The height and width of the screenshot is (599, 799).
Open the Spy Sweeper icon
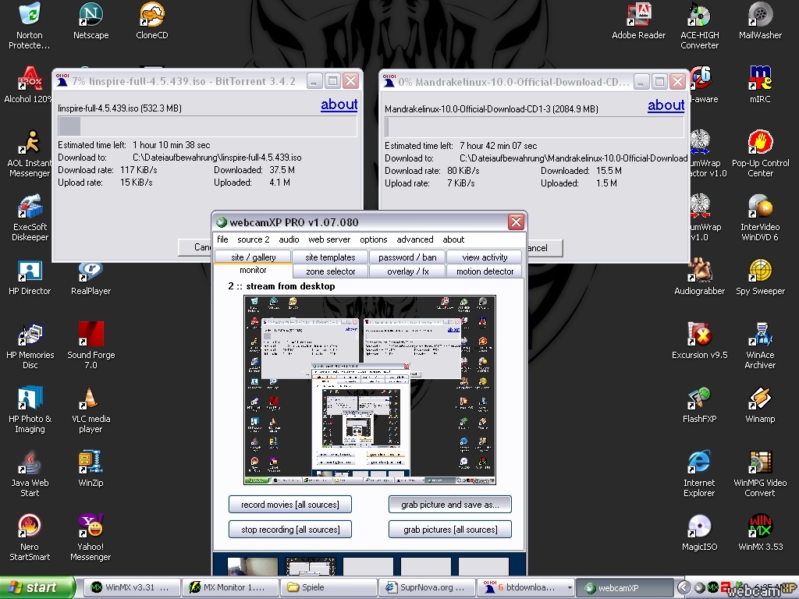[760, 278]
